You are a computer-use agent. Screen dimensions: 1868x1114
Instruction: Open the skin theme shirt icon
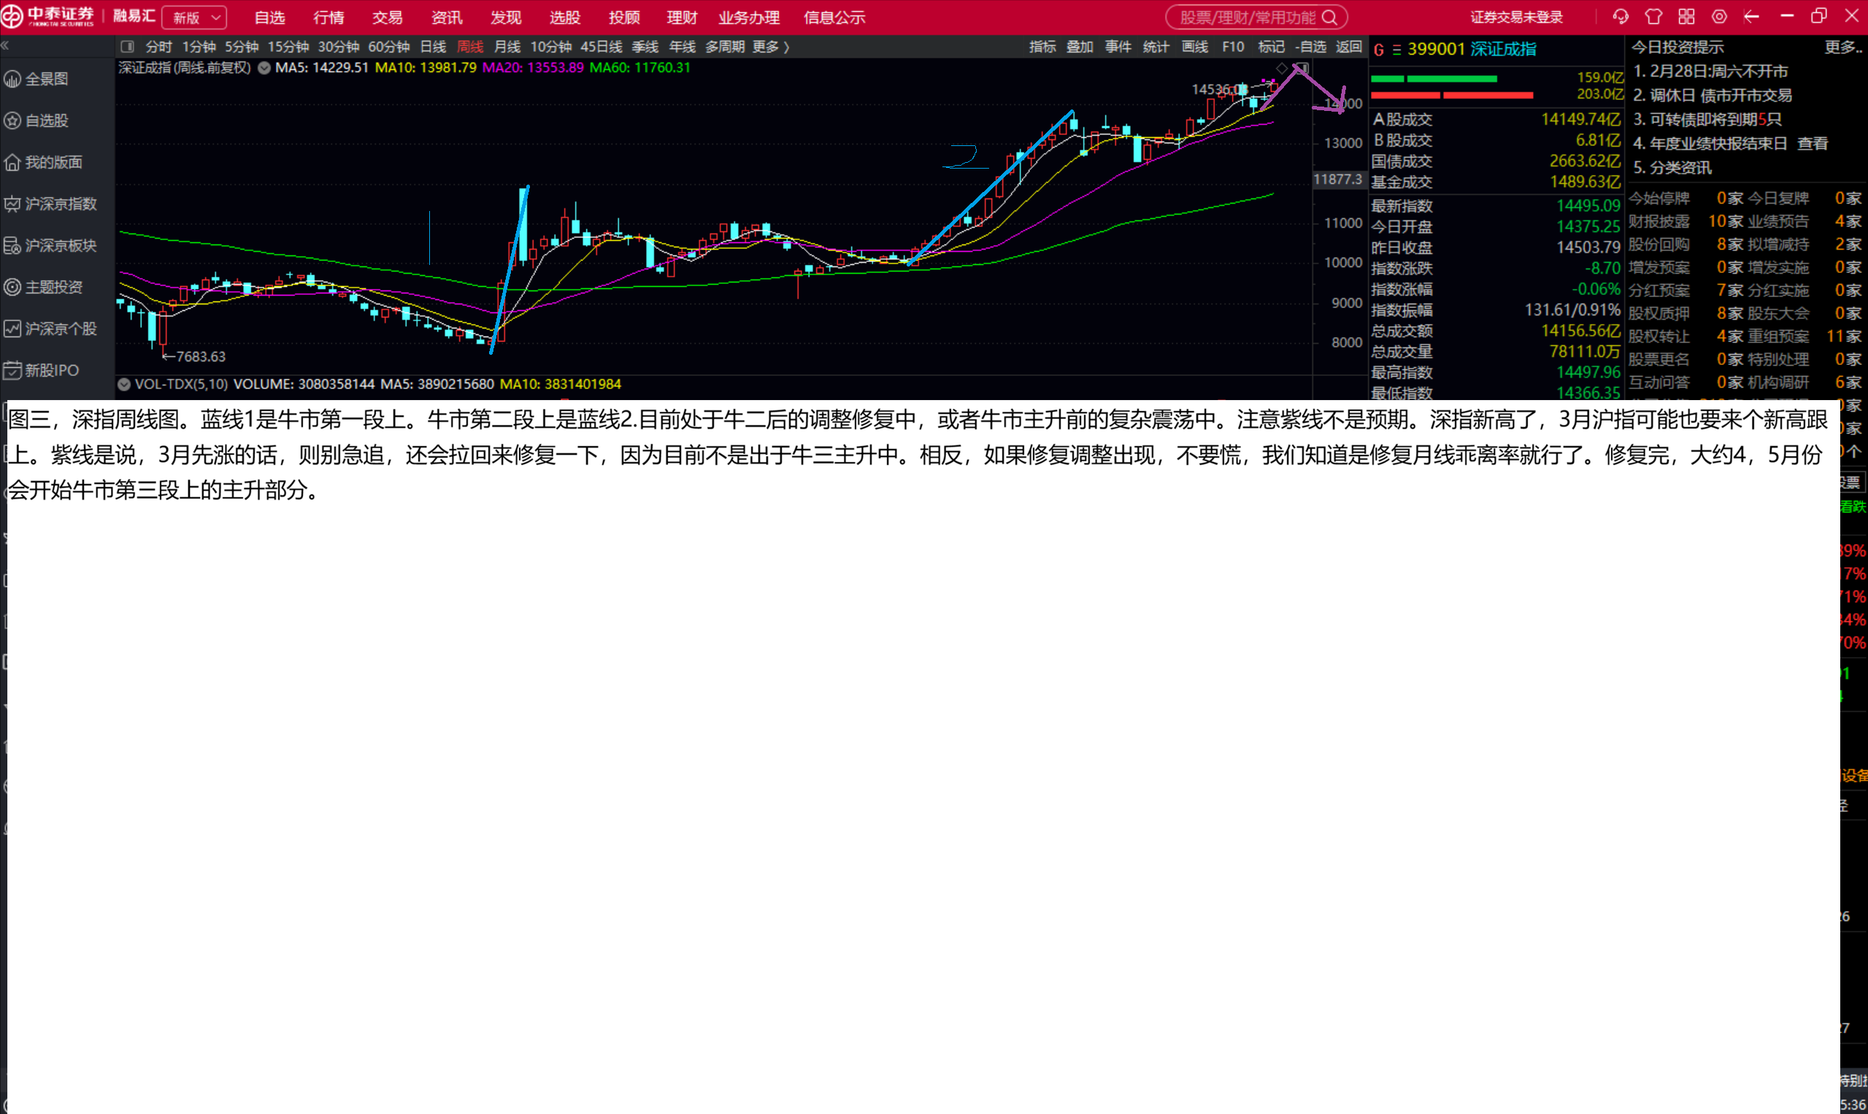(1653, 17)
